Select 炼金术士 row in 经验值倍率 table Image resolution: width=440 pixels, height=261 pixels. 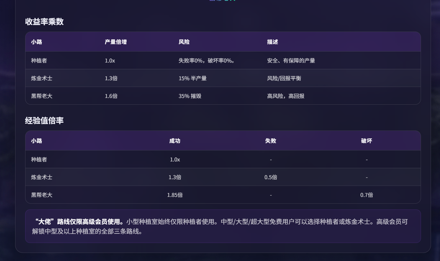[x=42, y=177]
